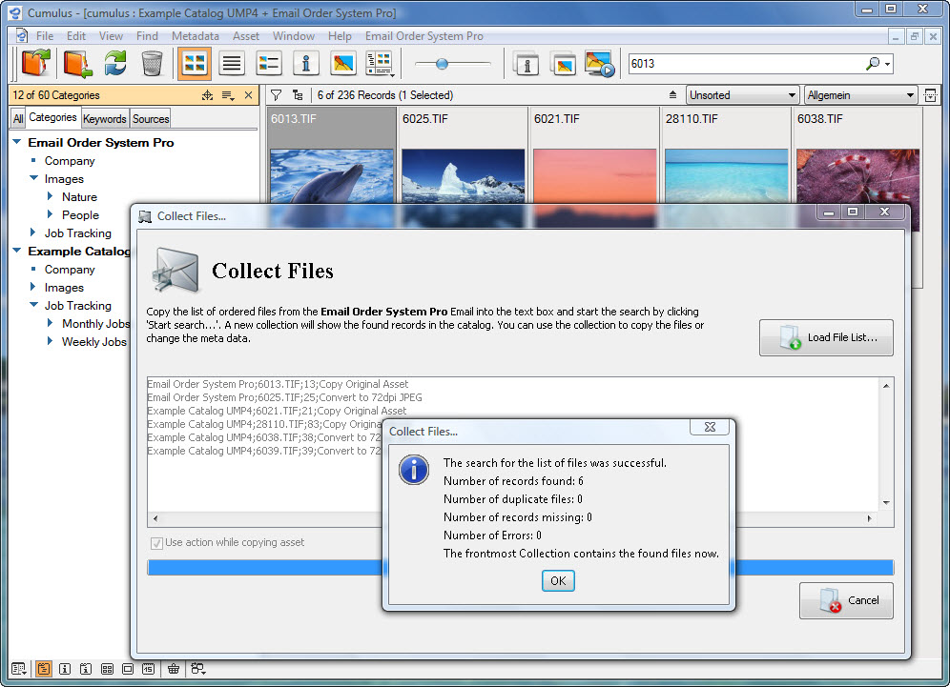Image resolution: width=950 pixels, height=687 pixels.
Task: Click the quick search field containing 6013
Action: coord(745,64)
